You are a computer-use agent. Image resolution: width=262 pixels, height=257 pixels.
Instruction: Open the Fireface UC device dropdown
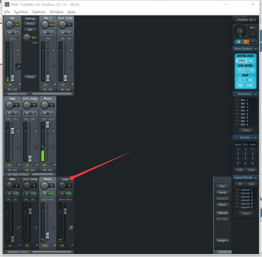pyautogui.click(x=245, y=20)
